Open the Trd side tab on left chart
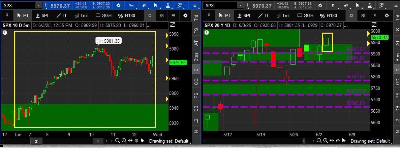This screenshot has width=400, height=148. (x=195, y=18)
